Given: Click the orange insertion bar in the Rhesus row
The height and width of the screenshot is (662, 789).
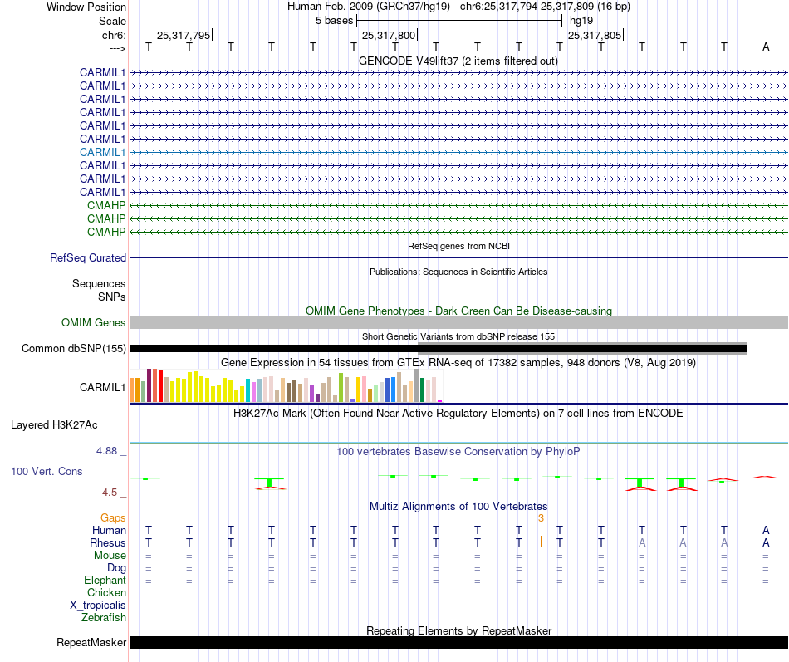Looking at the screenshot, I should coord(541,542).
